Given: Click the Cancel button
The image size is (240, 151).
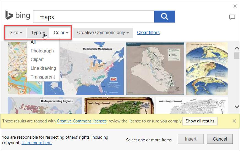Looking at the screenshot, I should click(x=220, y=139).
